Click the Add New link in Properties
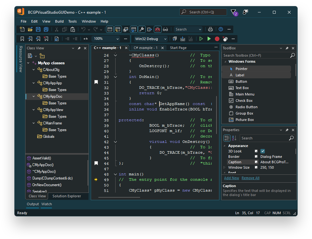 pyautogui.click(x=231, y=178)
